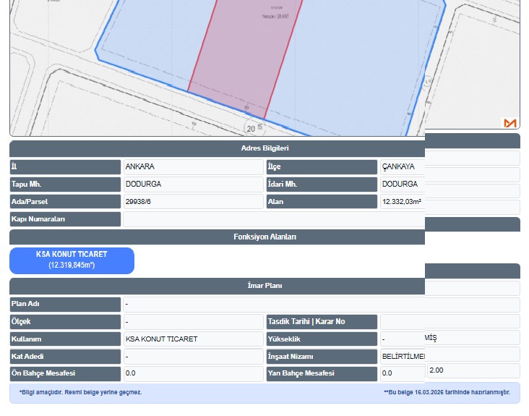Click the Ön Bahçe Mesafesi value 0.0
The width and height of the screenshot is (529, 416).
pos(194,374)
